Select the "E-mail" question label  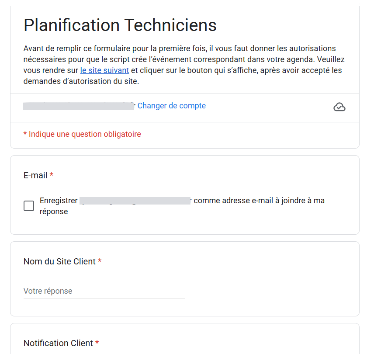tap(35, 175)
